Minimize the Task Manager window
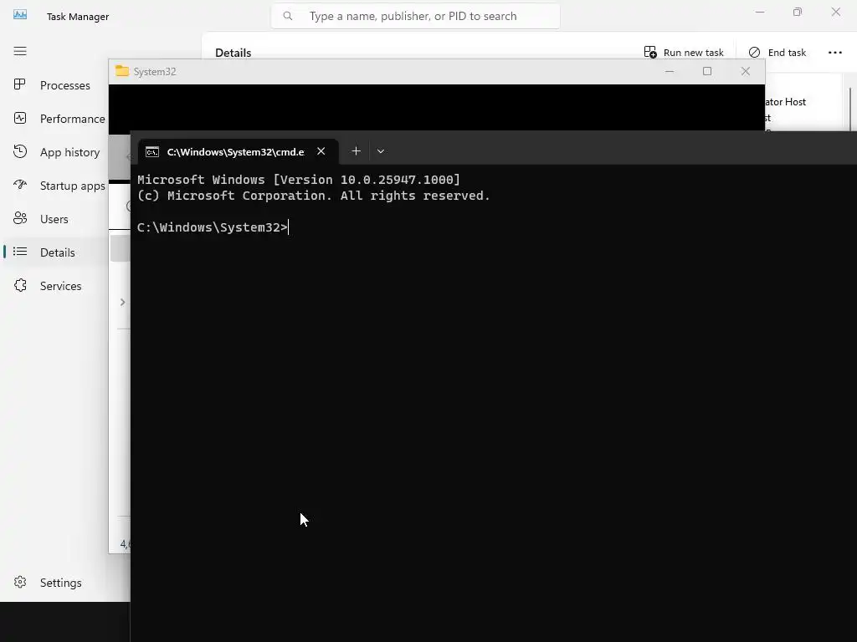This screenshot has height=642, width=857. tap(760, 12)
